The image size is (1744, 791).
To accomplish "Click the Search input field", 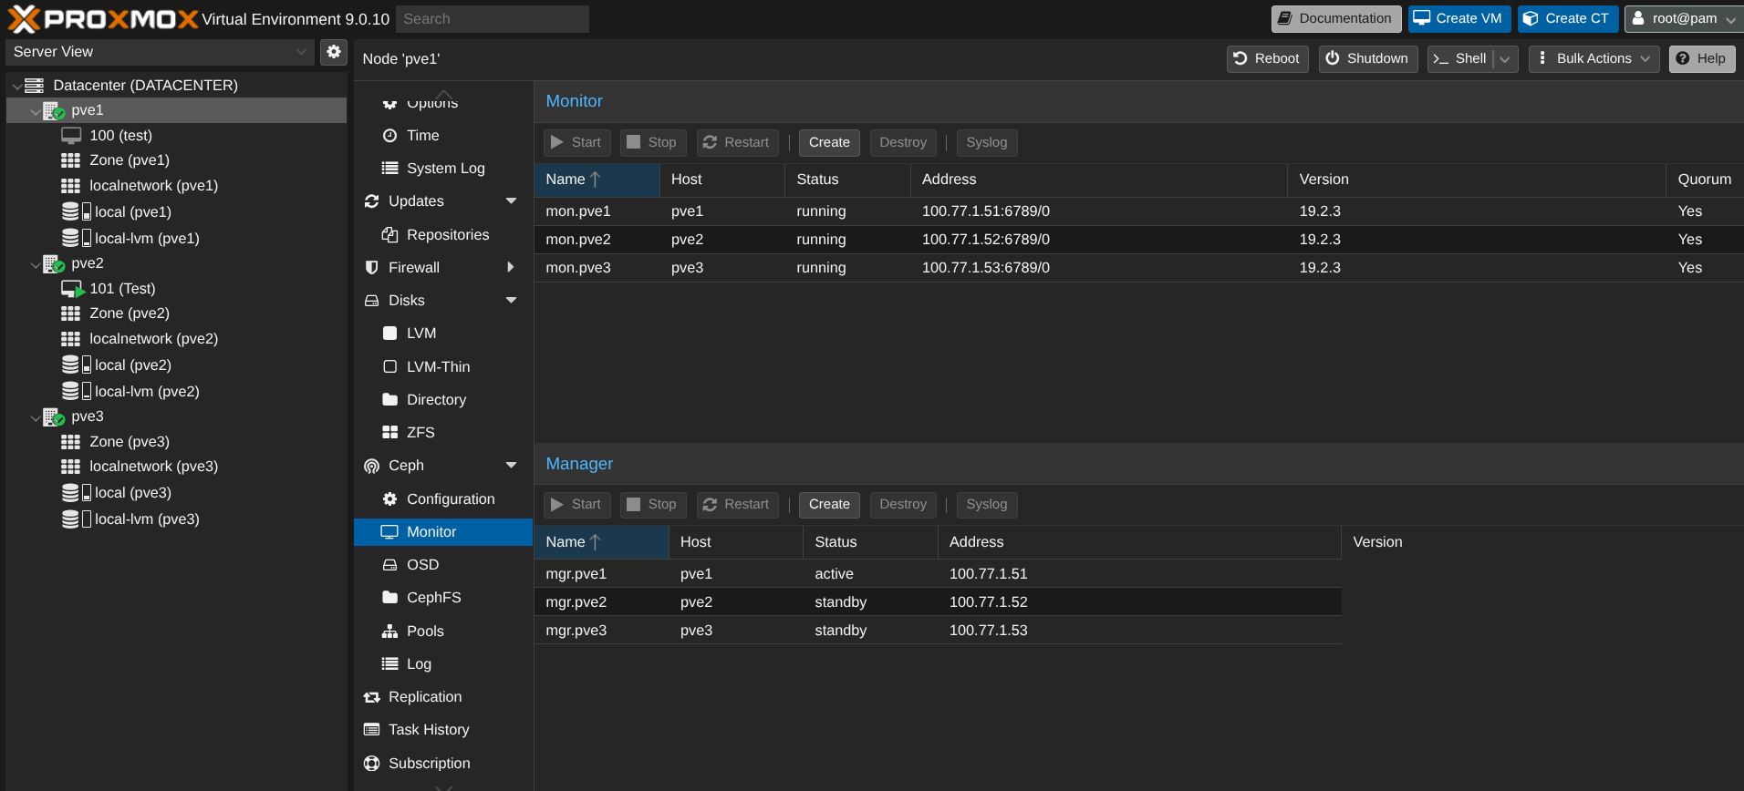I will 492,19.
